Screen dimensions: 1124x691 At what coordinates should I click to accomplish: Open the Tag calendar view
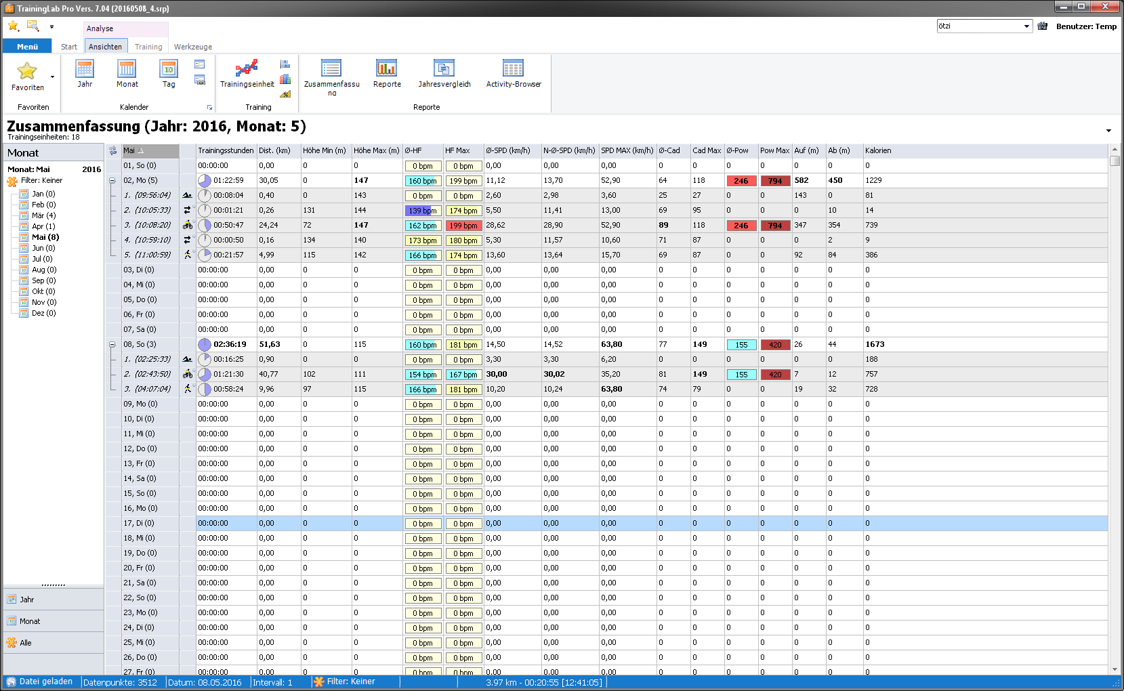[169, 74]
